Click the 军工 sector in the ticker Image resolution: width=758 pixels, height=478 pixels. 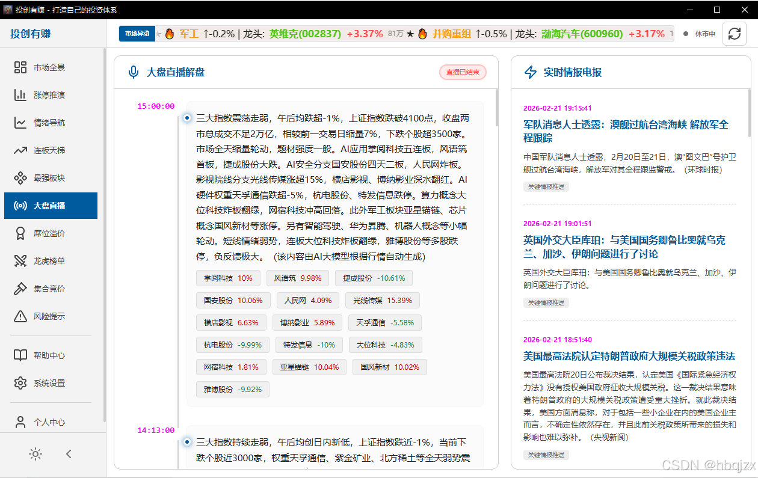click(189, 34)
